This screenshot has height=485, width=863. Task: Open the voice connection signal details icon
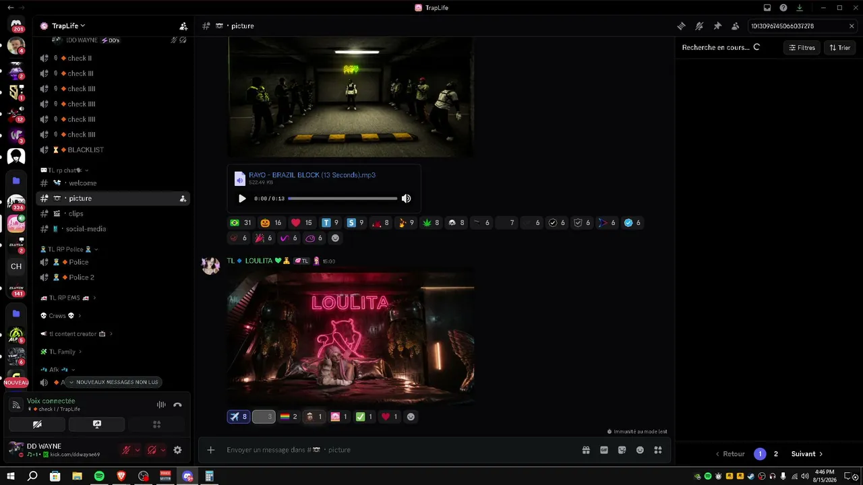pos(16,405)
